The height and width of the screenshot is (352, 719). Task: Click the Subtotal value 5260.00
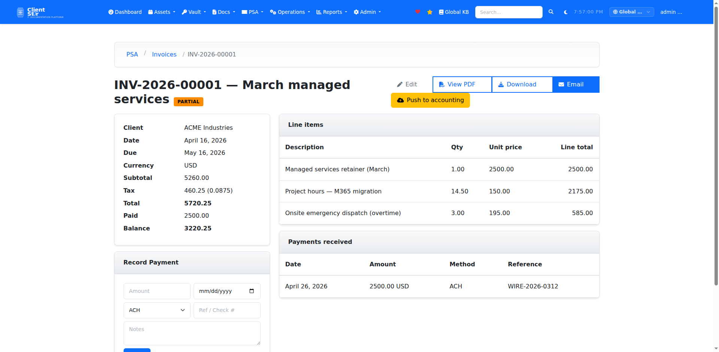197,178
